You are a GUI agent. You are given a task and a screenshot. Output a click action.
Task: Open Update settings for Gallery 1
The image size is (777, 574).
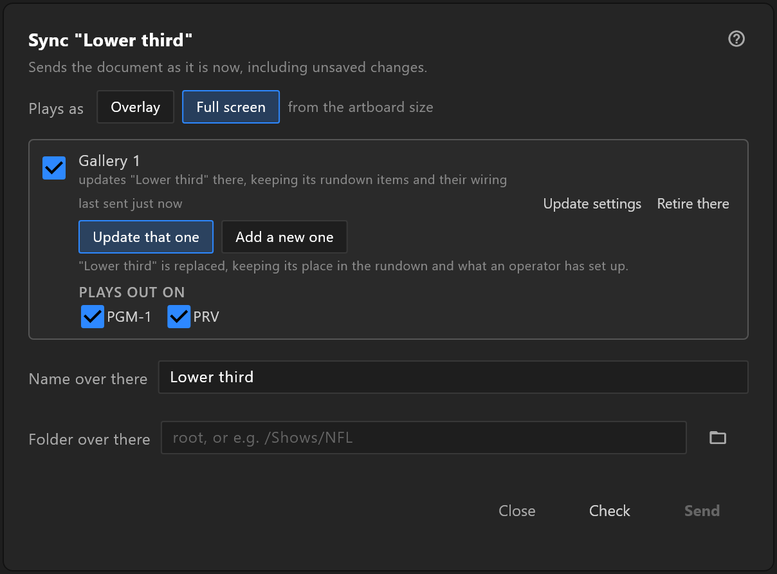point(592,204)
